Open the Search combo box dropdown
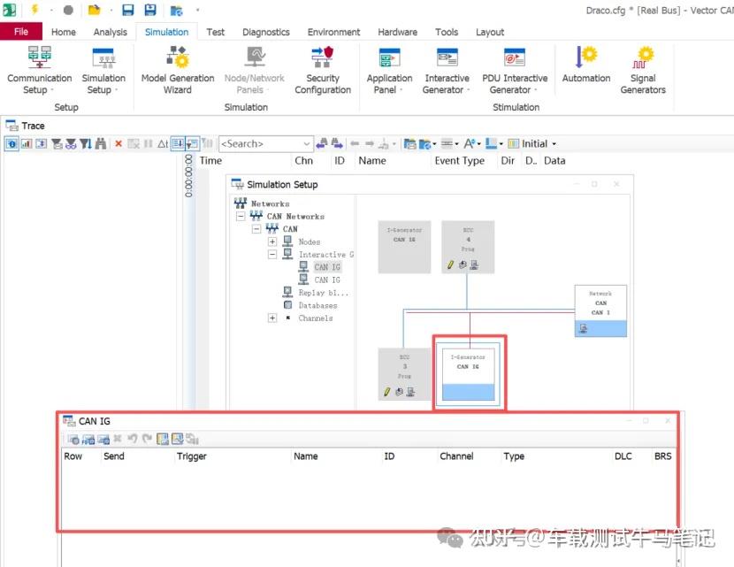This screenshot has height=567, width=734. (306, 143)
